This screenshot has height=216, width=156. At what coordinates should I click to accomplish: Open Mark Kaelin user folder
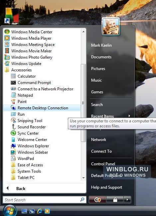[101, 45]
